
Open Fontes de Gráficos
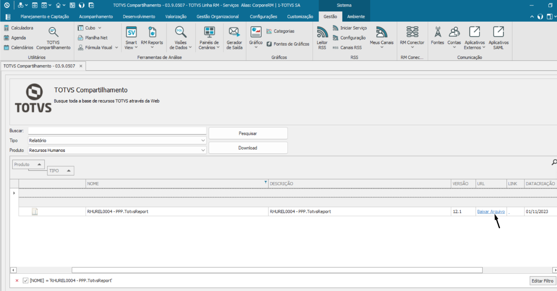[288, 44]
